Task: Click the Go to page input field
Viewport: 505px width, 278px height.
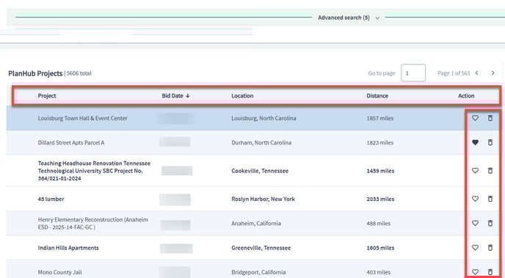Action: click(x=413, y=73)
